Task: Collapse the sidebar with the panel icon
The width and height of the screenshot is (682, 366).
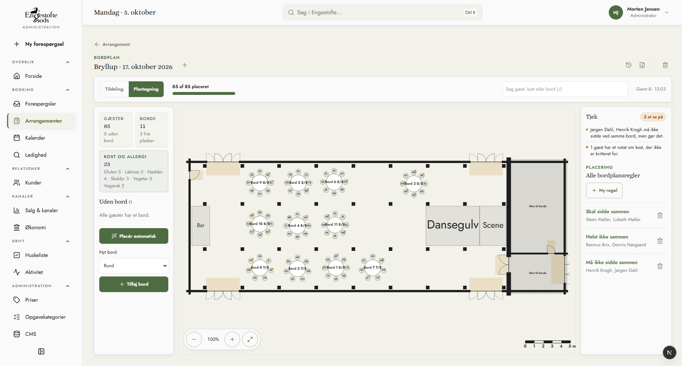Action: (x=41, y=352)
